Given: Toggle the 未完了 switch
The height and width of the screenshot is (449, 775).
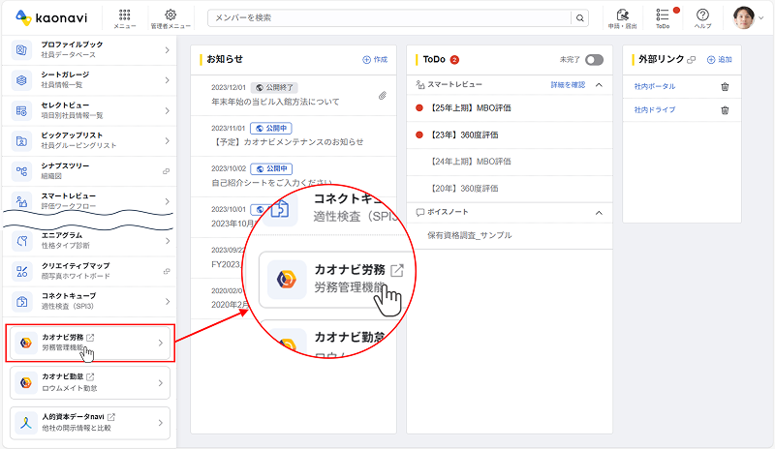Looking at the screenshot, I should (x=594, y=60).
